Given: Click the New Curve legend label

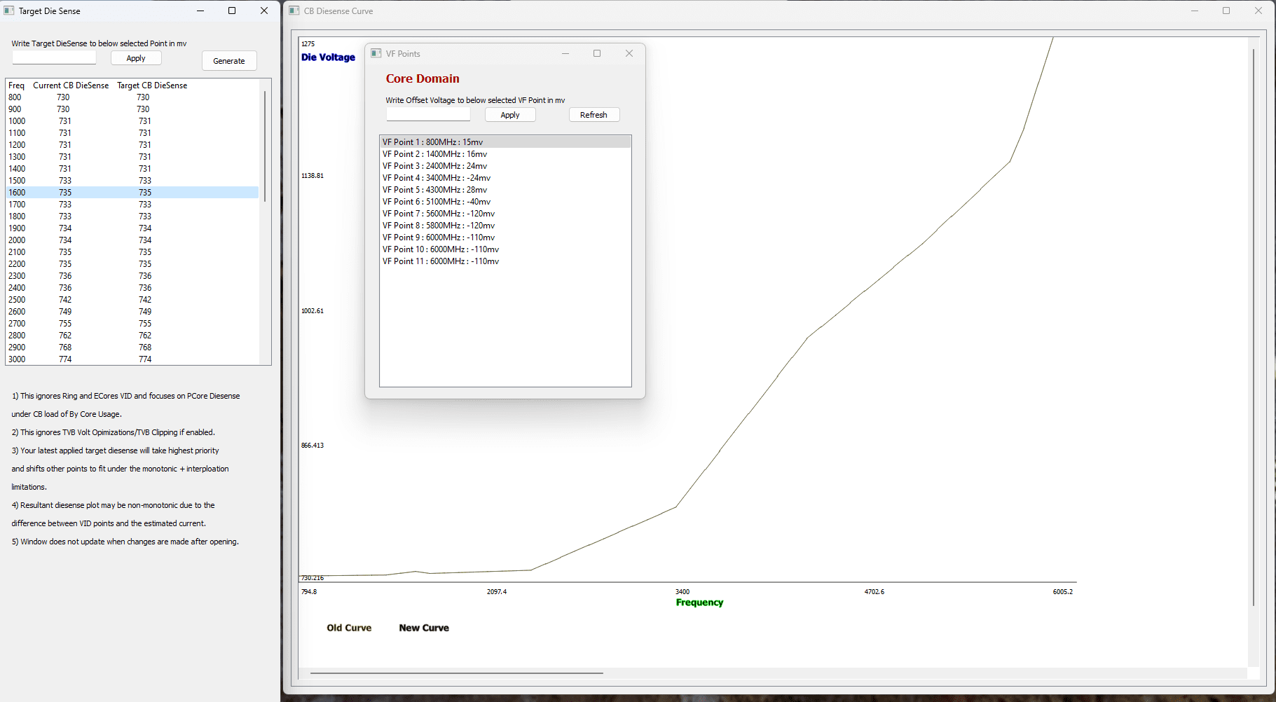Looking at the screenshot, I should pos(424,628).
